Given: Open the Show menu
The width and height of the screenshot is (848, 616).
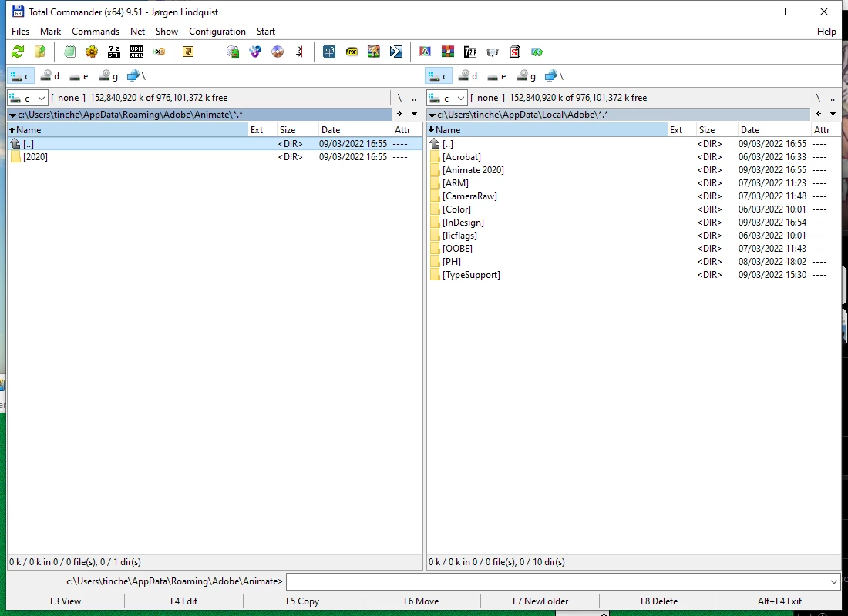Looking at the screenshot, I should [x=167, y=32].
